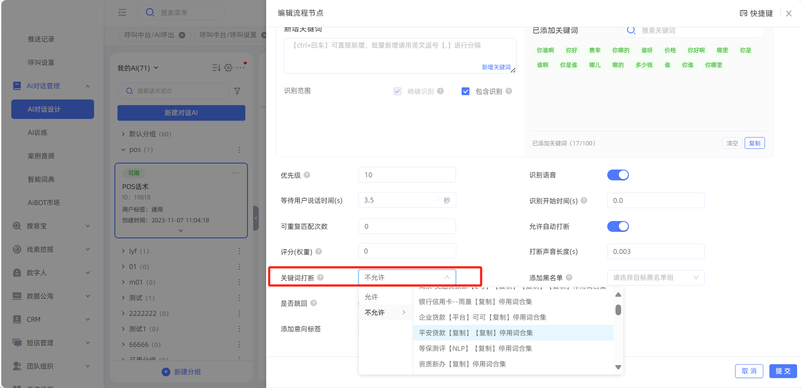Viewport: 801px width, 388px height.
Task: Open the lyf group options menu
Action: [x=239, y=251]
